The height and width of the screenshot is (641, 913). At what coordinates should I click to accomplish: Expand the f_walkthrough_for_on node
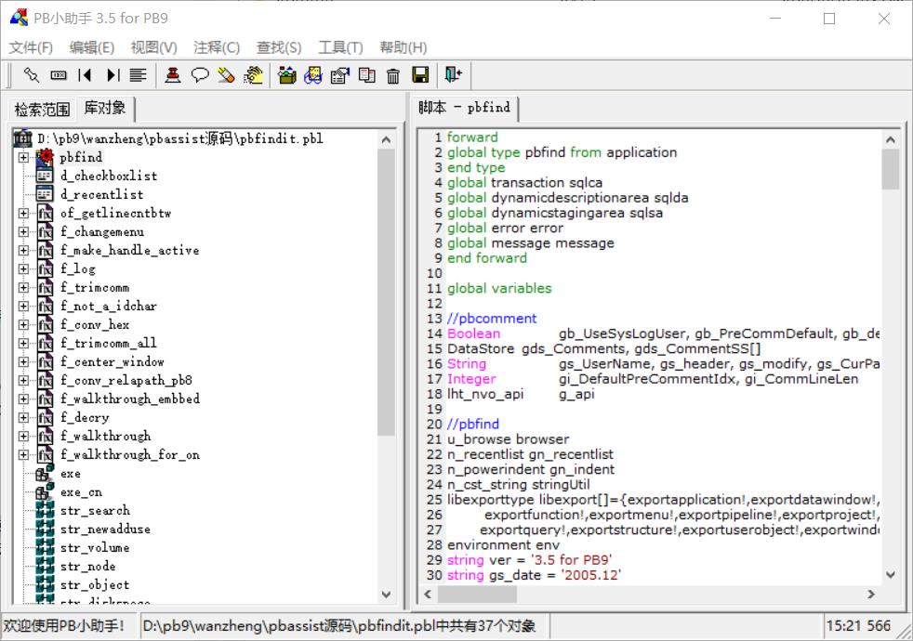click(23, 455)
